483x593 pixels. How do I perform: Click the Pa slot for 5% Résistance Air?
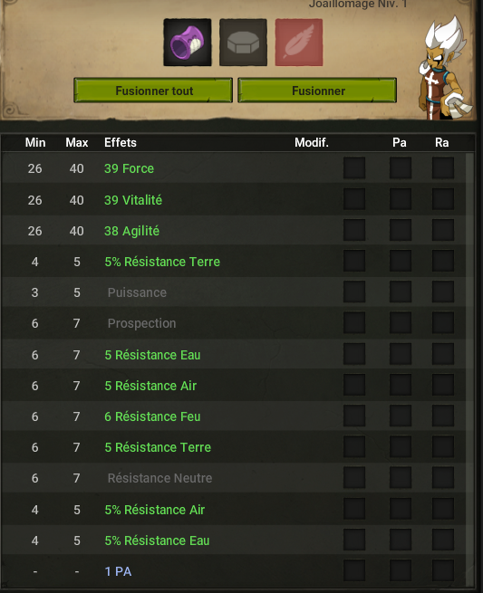pyautogui.click(x=401, y=509)
